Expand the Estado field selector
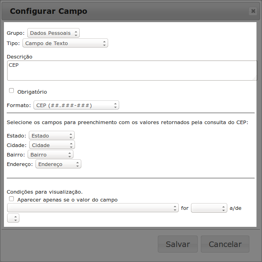 [x=51, y=136]
